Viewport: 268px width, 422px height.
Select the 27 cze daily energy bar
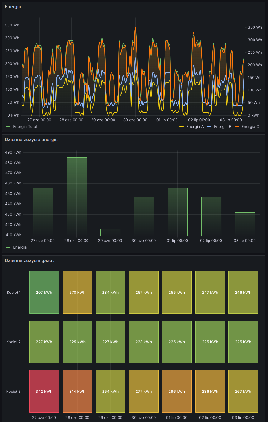pos(43,211)
